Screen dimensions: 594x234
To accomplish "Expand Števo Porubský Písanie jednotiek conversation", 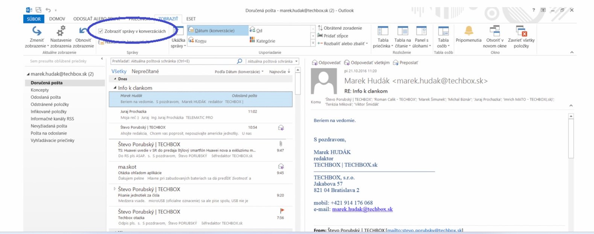I will coord(115,189).
